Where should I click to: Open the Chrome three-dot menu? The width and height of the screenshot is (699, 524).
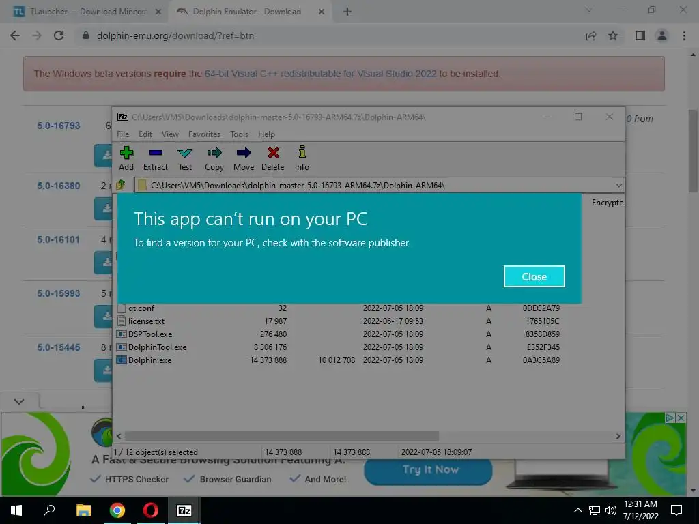684,35
